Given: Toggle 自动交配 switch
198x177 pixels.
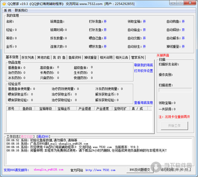Looking at the screenshot, I should click(x=144, y=38).
